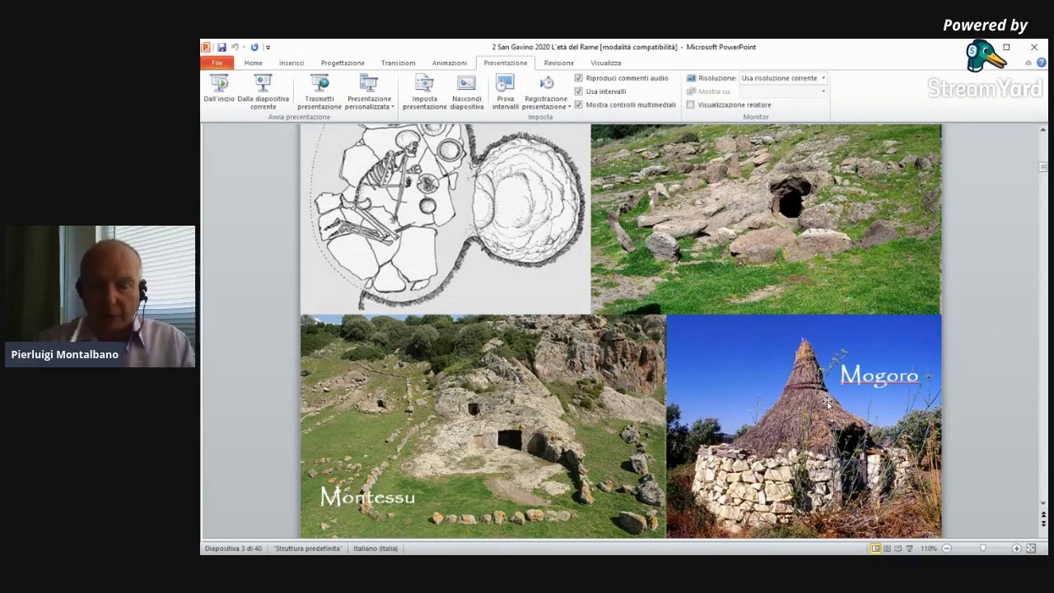Image resolution: width=1054 pixels, height=593 pixels.
Task: Click vertical scrollbar up arrow
Action: pos(1042,130)
